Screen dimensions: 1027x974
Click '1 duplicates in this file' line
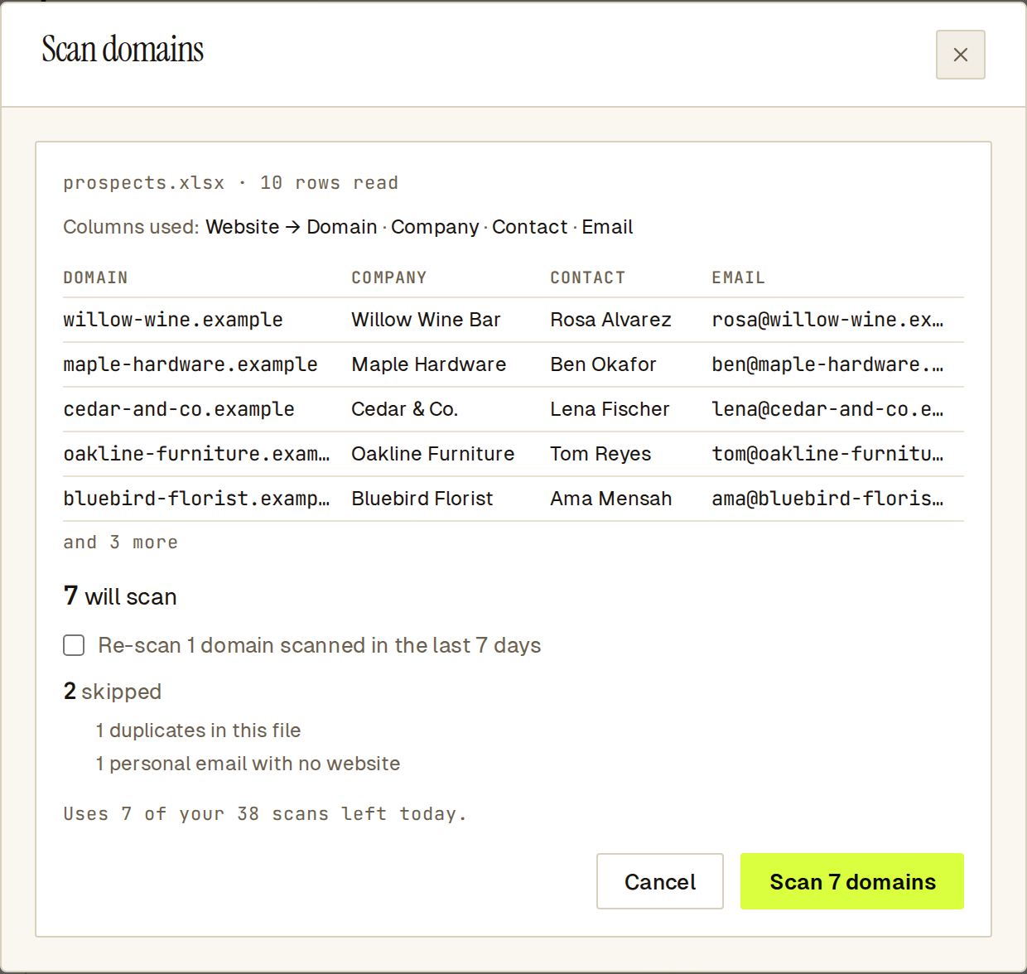[198, 730]
